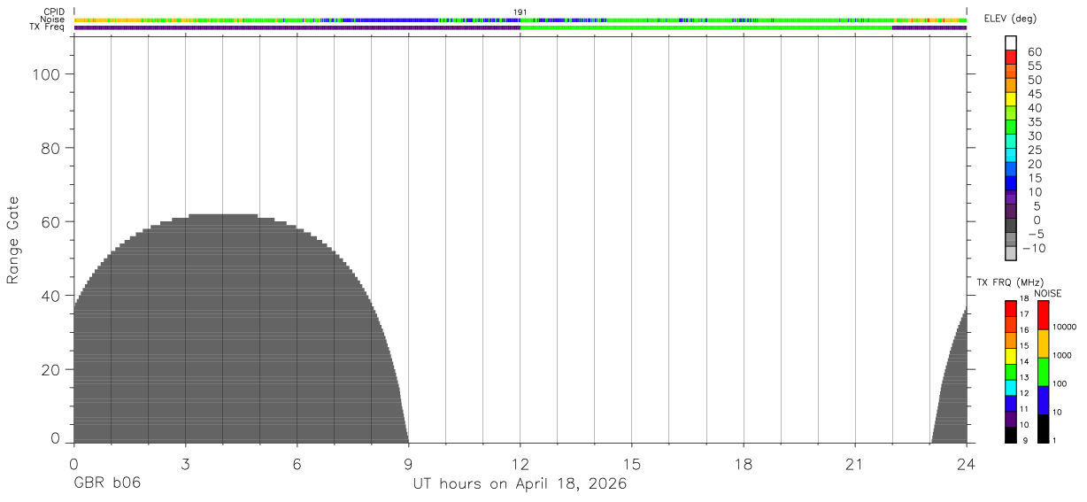Click the 'UT hours on April 18, 2026' axis title
1087x502 pixels.
click(520, 484)
